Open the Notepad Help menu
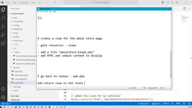The image size is (192, 108). click(55, 11)
